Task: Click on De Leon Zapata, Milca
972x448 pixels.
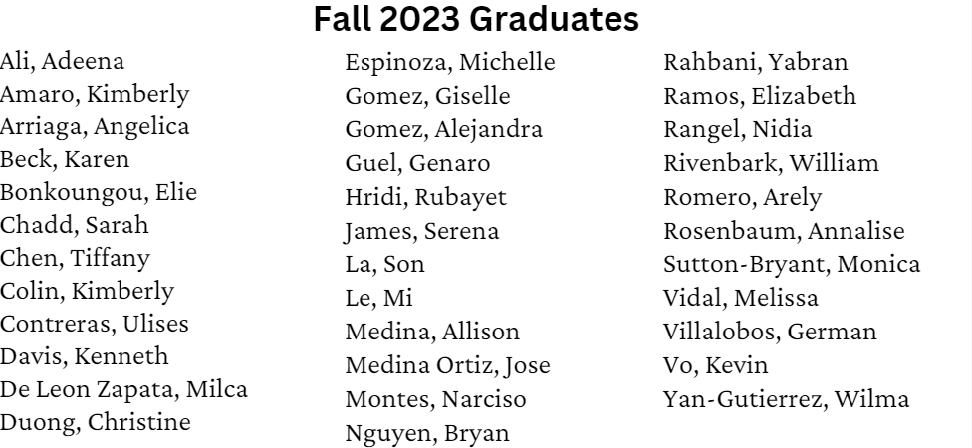Action: (x=123, y=389)
